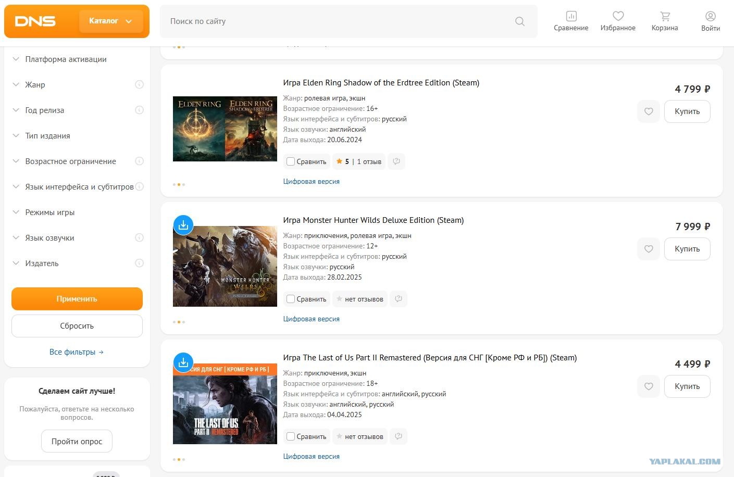Viewport: 734px width, 477px height.
Task: Click the DNS logo
Action: point(35,21)
